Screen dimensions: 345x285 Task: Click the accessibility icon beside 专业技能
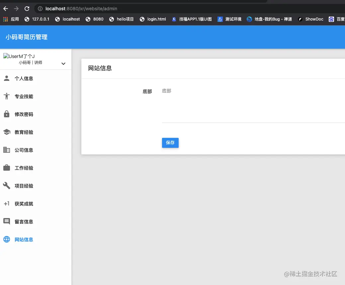coord(7,96)
